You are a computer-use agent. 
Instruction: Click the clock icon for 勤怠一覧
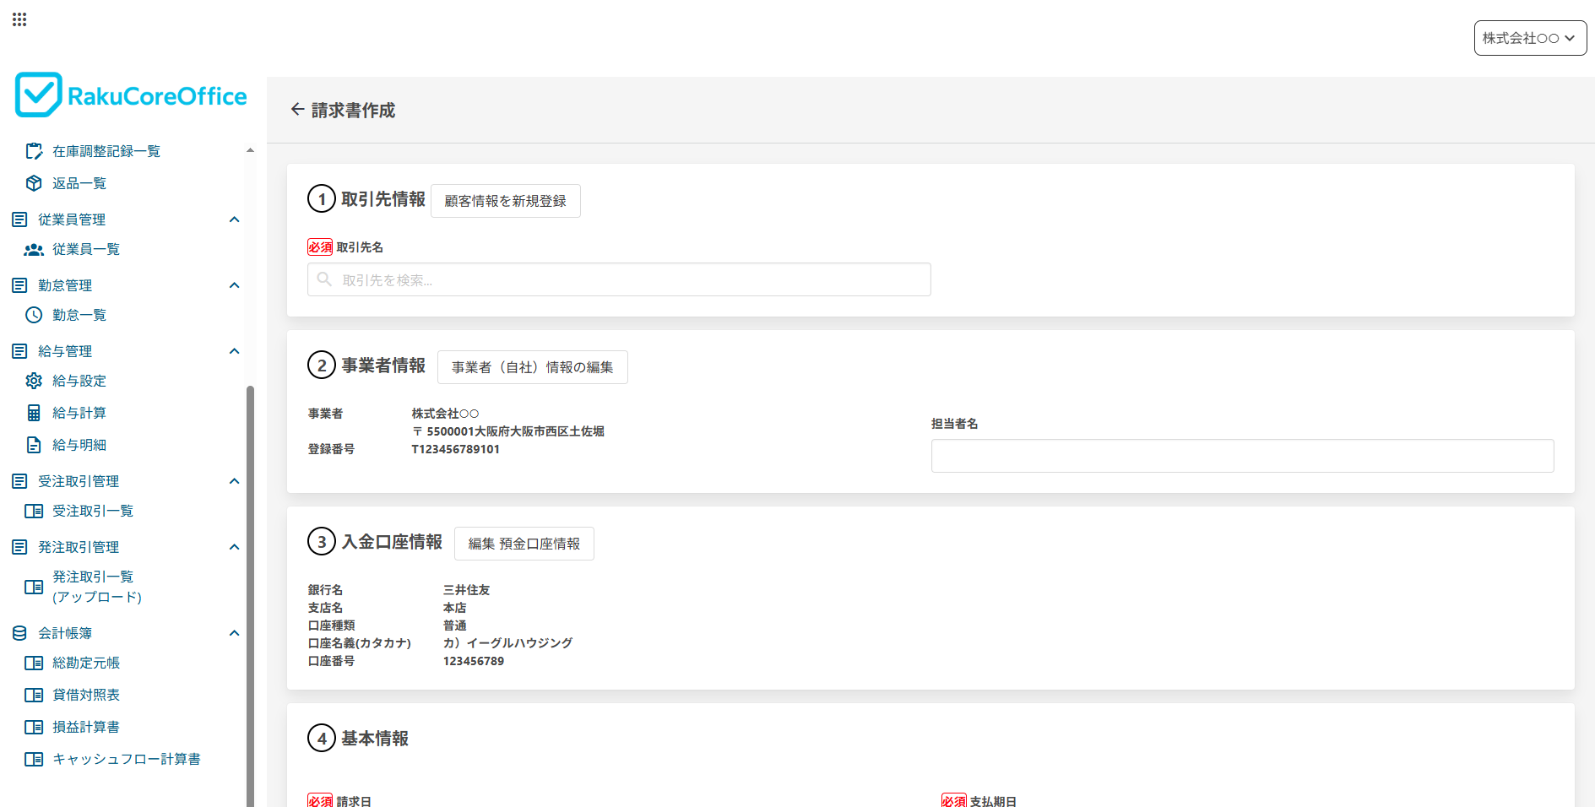coord(34,315)
